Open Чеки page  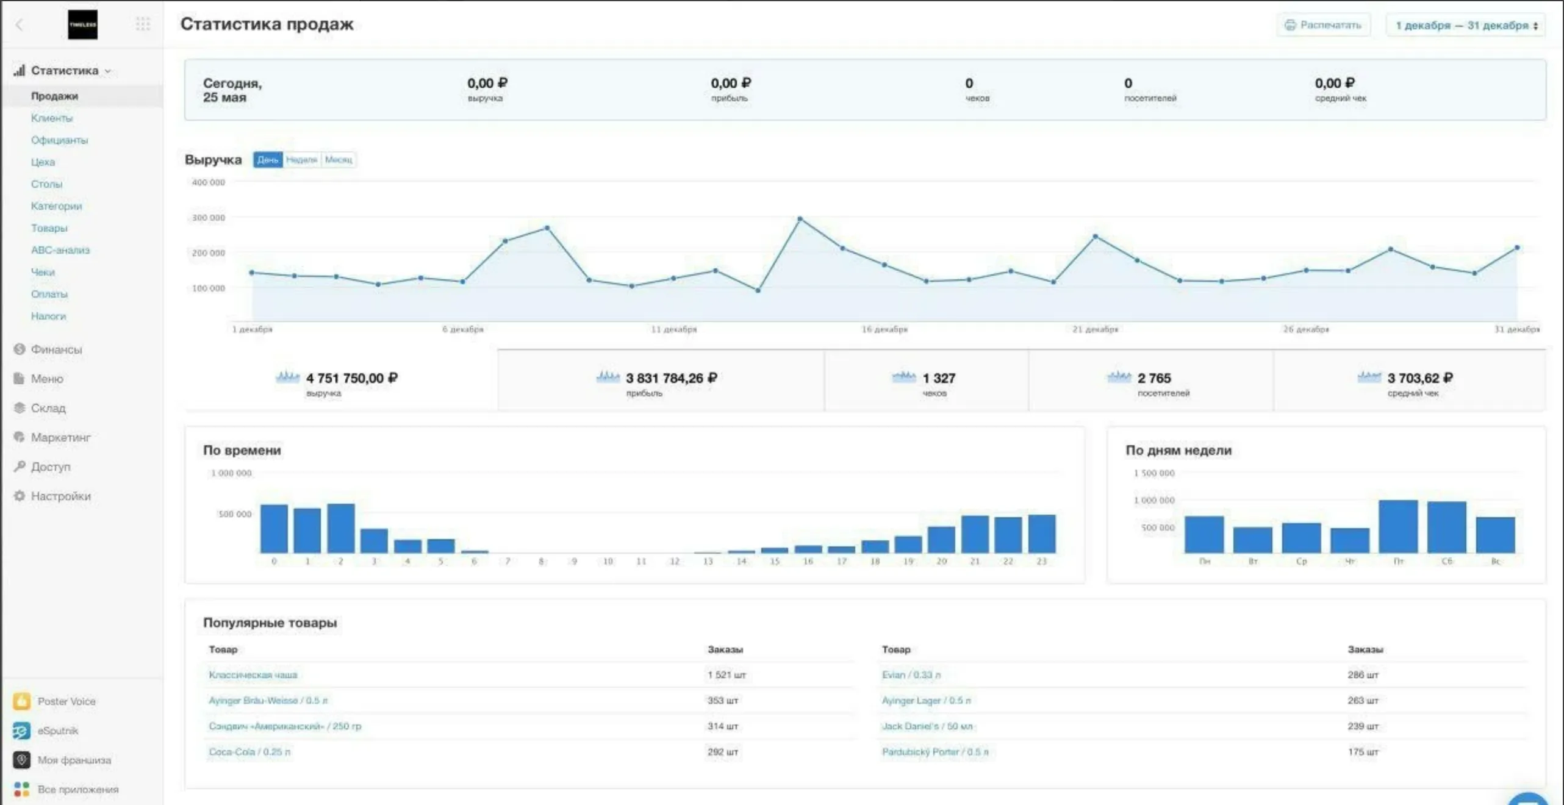pos(43,271)
